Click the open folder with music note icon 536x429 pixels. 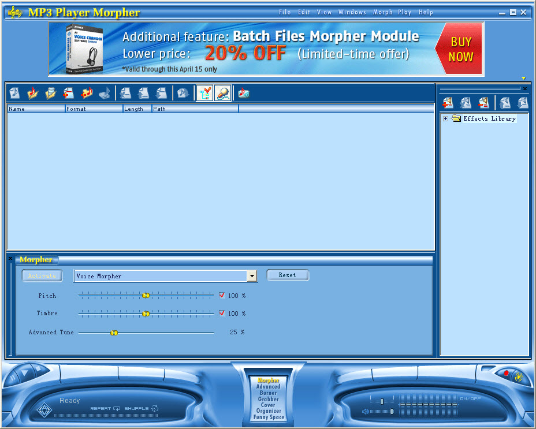(x=32, y=93)
